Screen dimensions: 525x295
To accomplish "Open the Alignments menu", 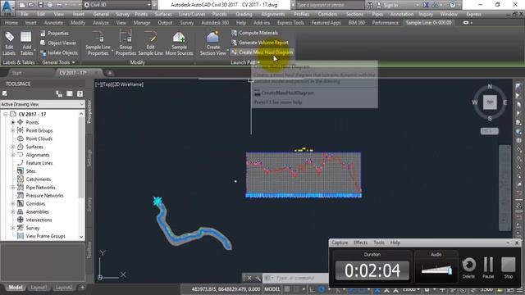I will (273, 15).
